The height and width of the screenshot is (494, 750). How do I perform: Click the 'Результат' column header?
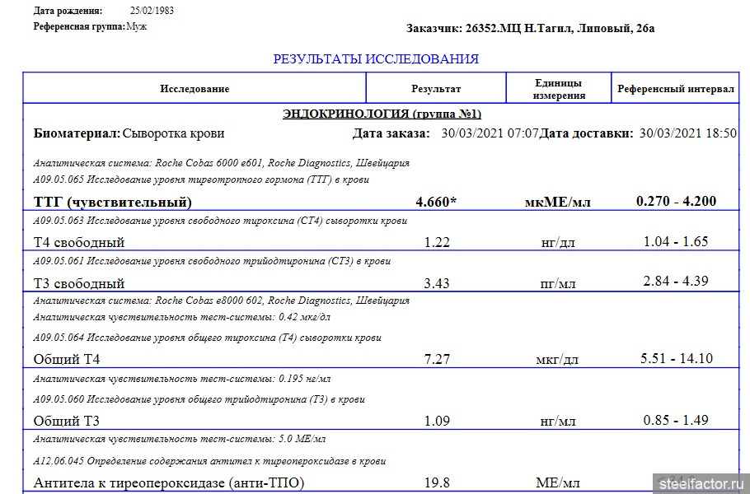(436, 88)
